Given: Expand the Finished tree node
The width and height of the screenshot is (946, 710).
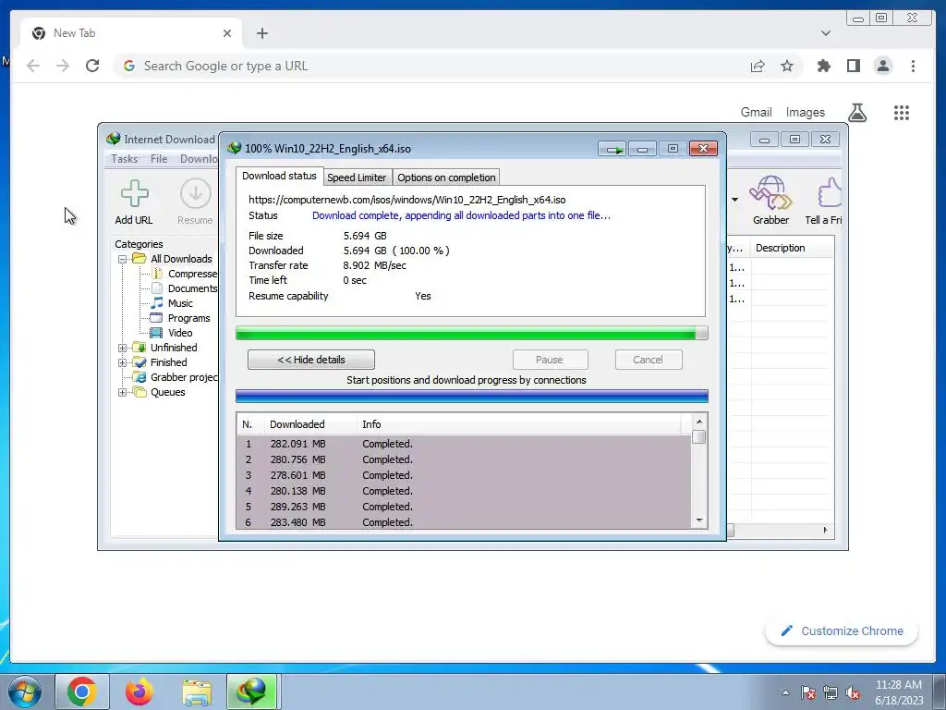Looking at the screenshot, I should pyautogui.click(x=123, y=362).
